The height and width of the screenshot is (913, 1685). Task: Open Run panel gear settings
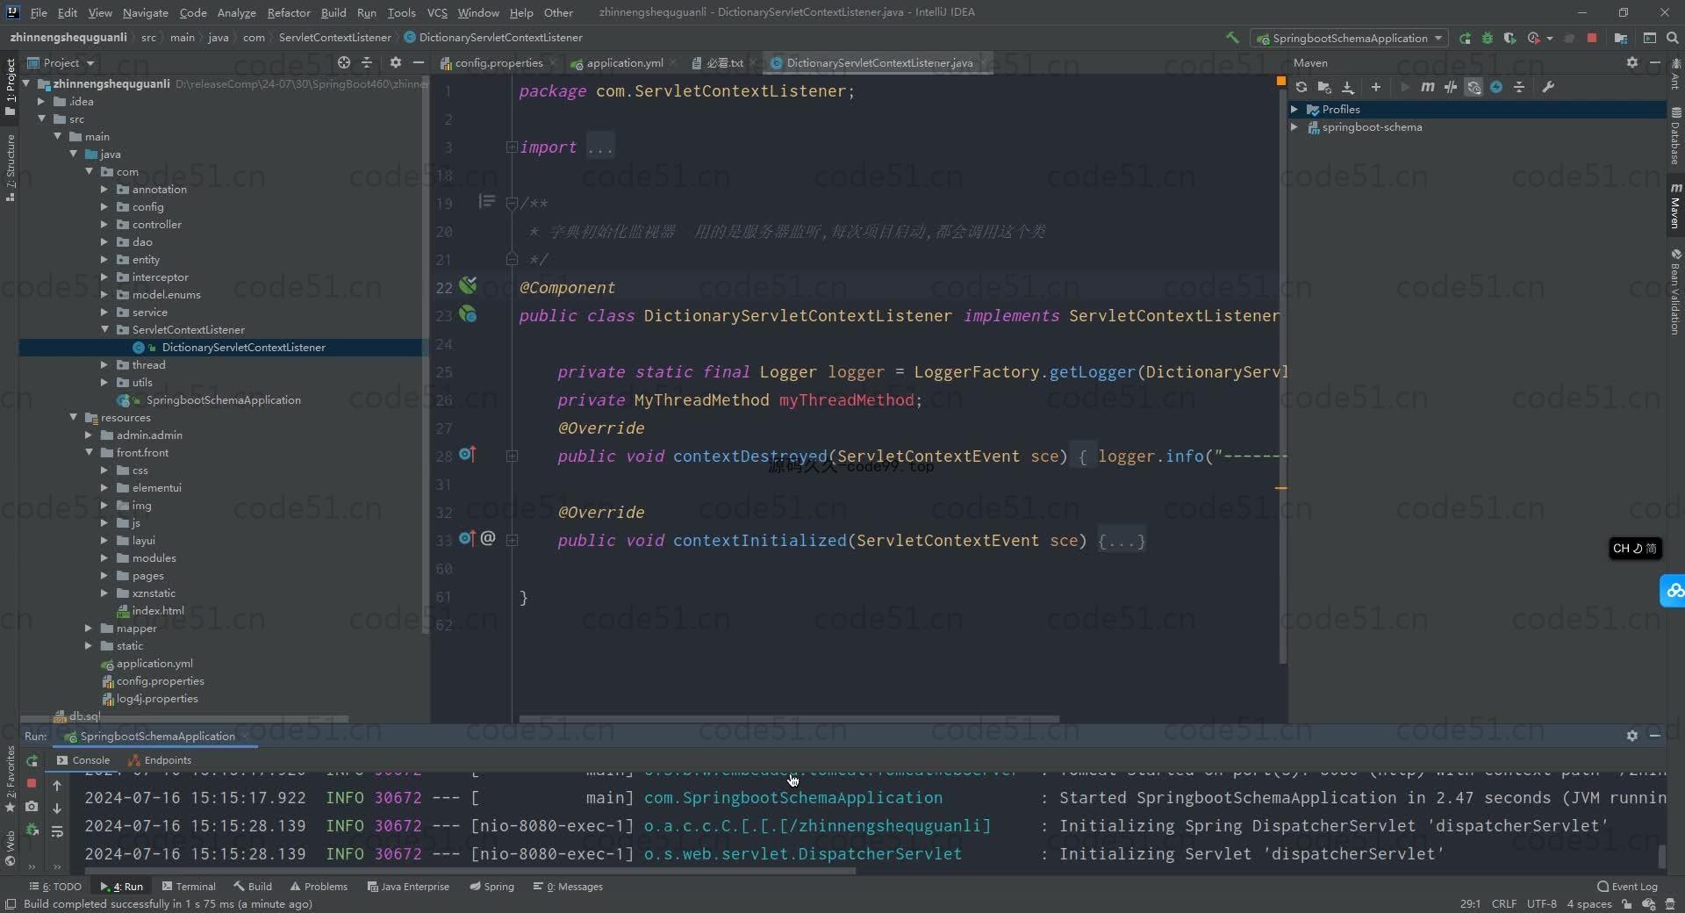1632,736
